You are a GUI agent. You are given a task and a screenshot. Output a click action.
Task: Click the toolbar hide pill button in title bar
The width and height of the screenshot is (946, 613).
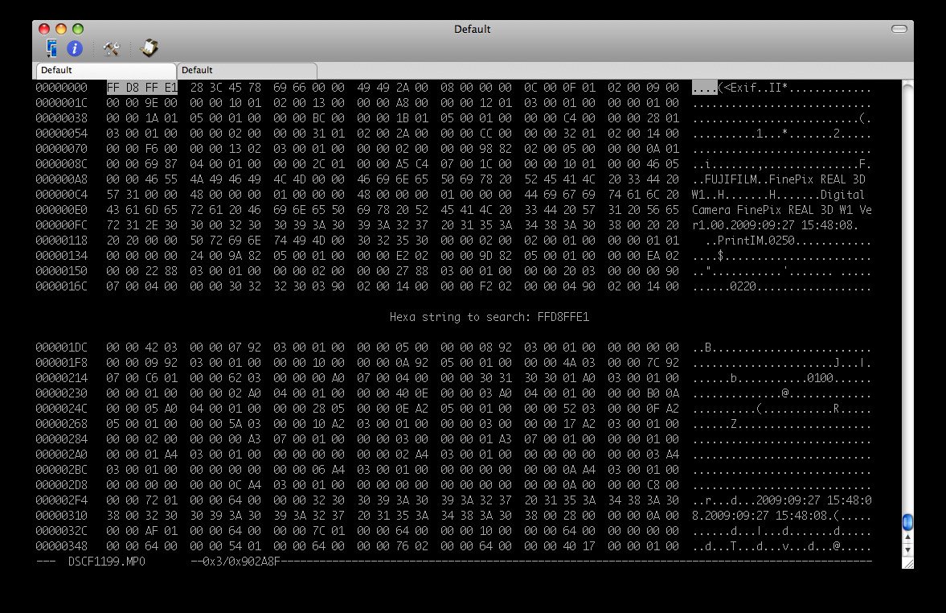coord(899,29)
